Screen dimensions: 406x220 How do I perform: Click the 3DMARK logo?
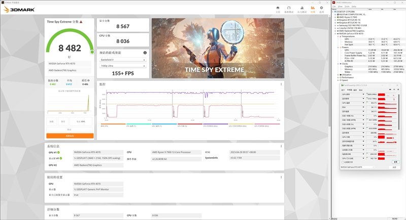(19, 10)
